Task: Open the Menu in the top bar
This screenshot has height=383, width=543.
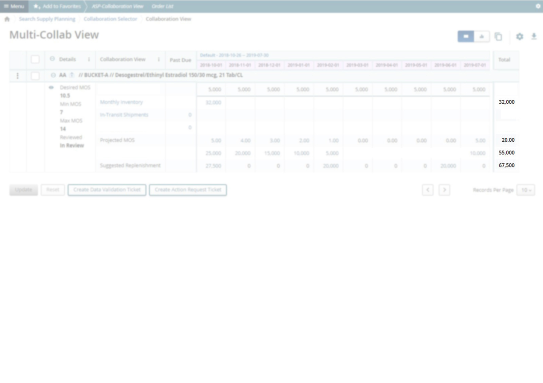Action: [14, 6]
